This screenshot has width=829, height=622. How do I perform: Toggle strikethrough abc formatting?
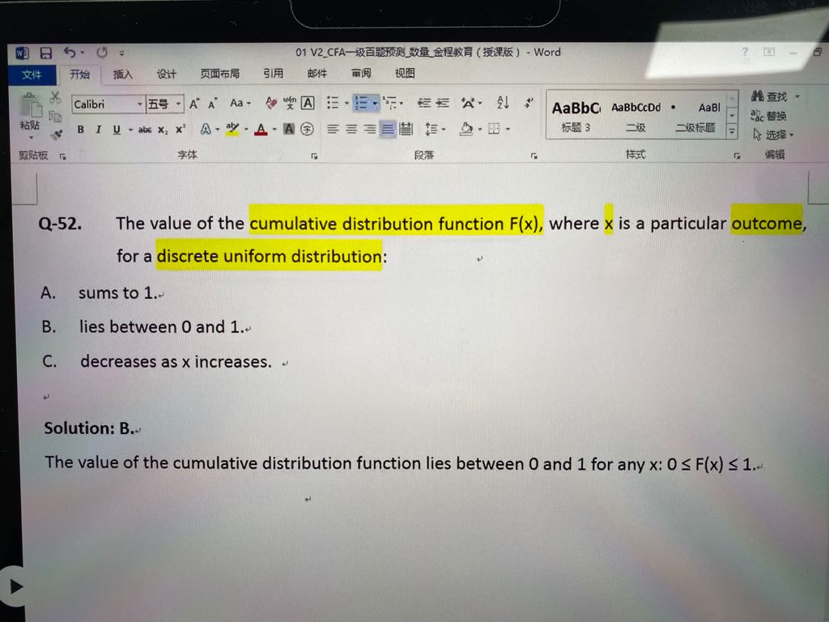(x=144, y=130)
